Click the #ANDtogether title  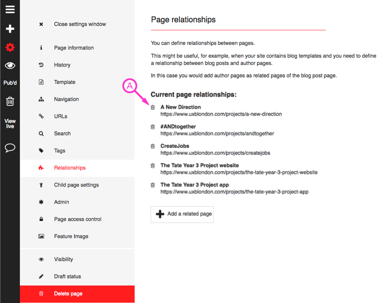pos(178,126)
